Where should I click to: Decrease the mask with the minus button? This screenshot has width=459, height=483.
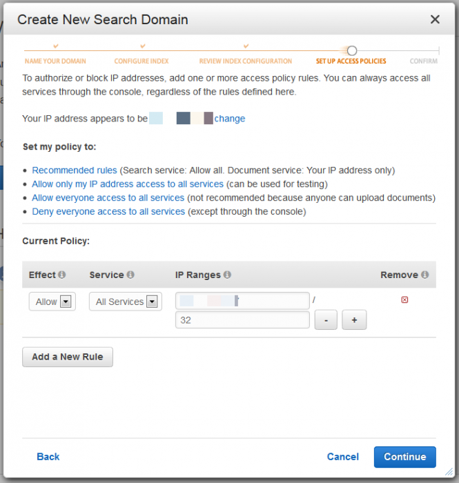(326, 320)
